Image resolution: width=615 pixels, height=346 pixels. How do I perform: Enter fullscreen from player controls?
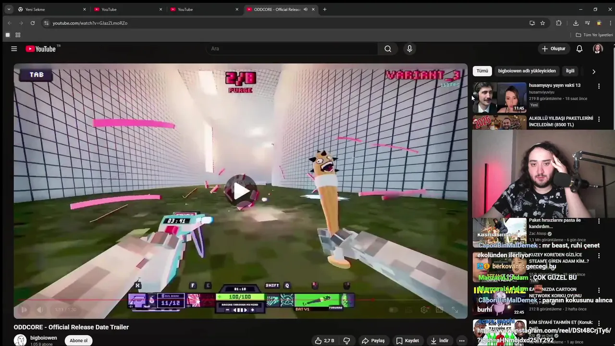pos(455,310)
